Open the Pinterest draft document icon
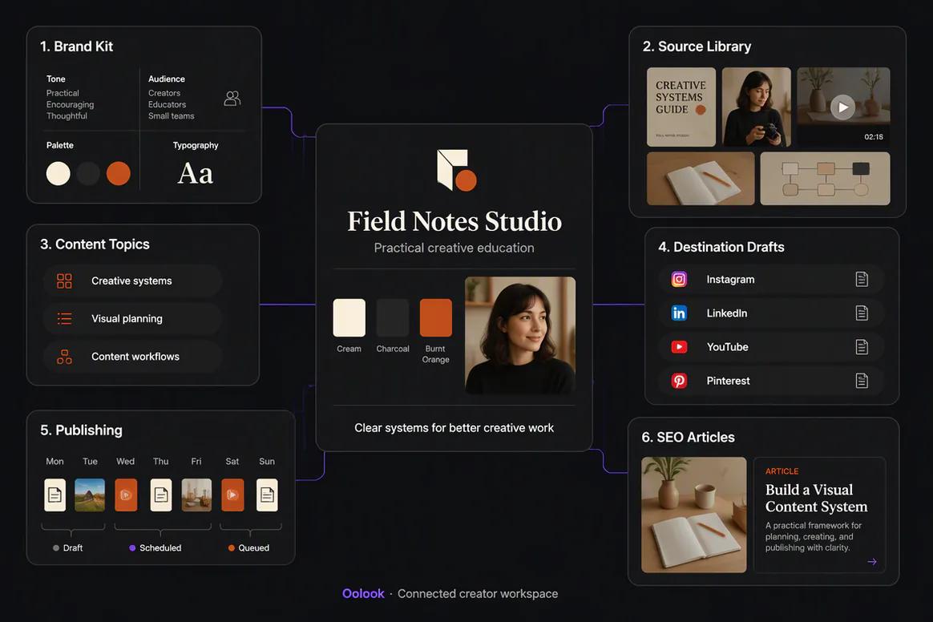The height and width of the screenshot is (622, 933). pos(862,381)
